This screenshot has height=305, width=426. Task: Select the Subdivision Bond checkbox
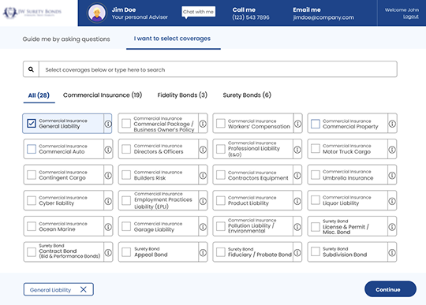tap(316, 251)
